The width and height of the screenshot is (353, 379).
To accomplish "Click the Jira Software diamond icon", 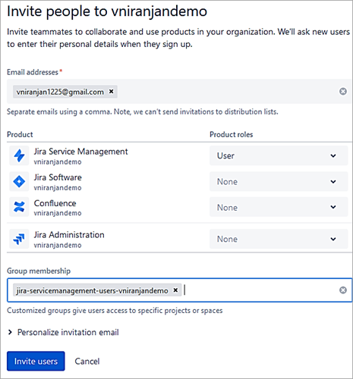I will 19,181.
